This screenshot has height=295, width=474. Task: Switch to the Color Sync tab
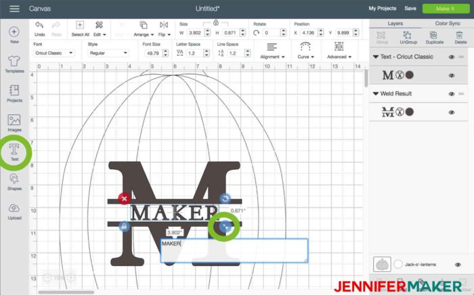pyautogui.click(x=448, y=24)
